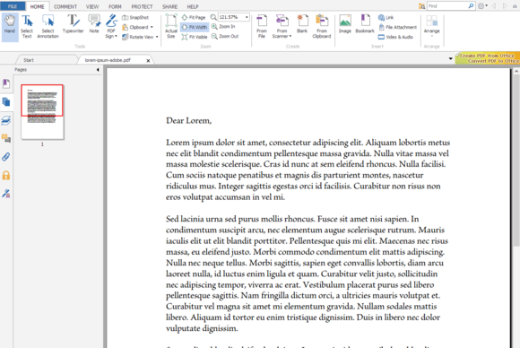The image size is (520, 348).
Task: Open the Digital Signatures panel
Action: tap(6, 194)
